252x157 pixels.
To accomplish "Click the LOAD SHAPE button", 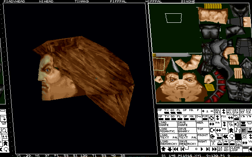I will 168,124.
